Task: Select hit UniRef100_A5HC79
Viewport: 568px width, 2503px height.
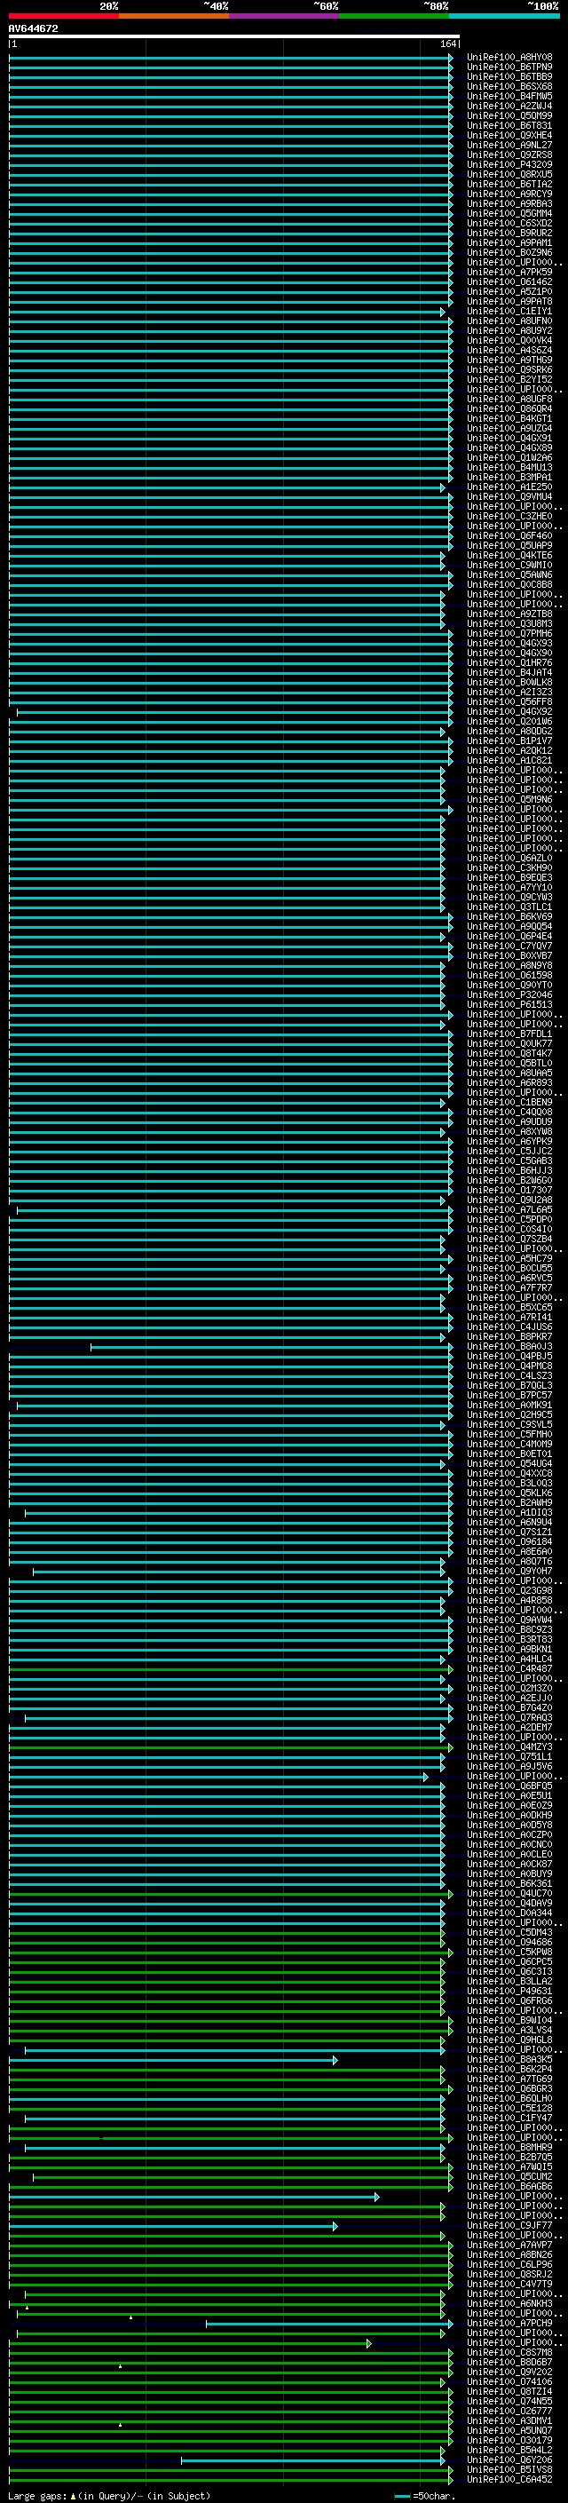Action: (509, 1258)
